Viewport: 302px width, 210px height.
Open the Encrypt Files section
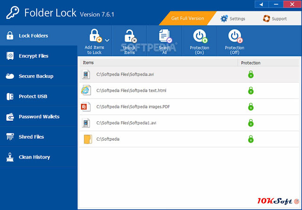pos(39,56)
